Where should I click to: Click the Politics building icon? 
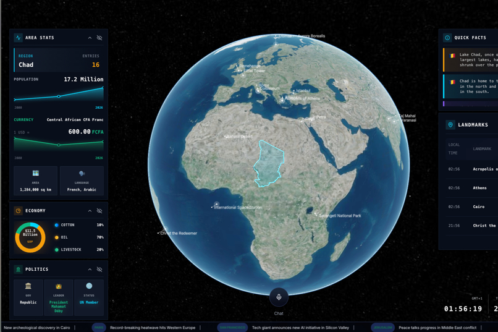coord(18,270)
